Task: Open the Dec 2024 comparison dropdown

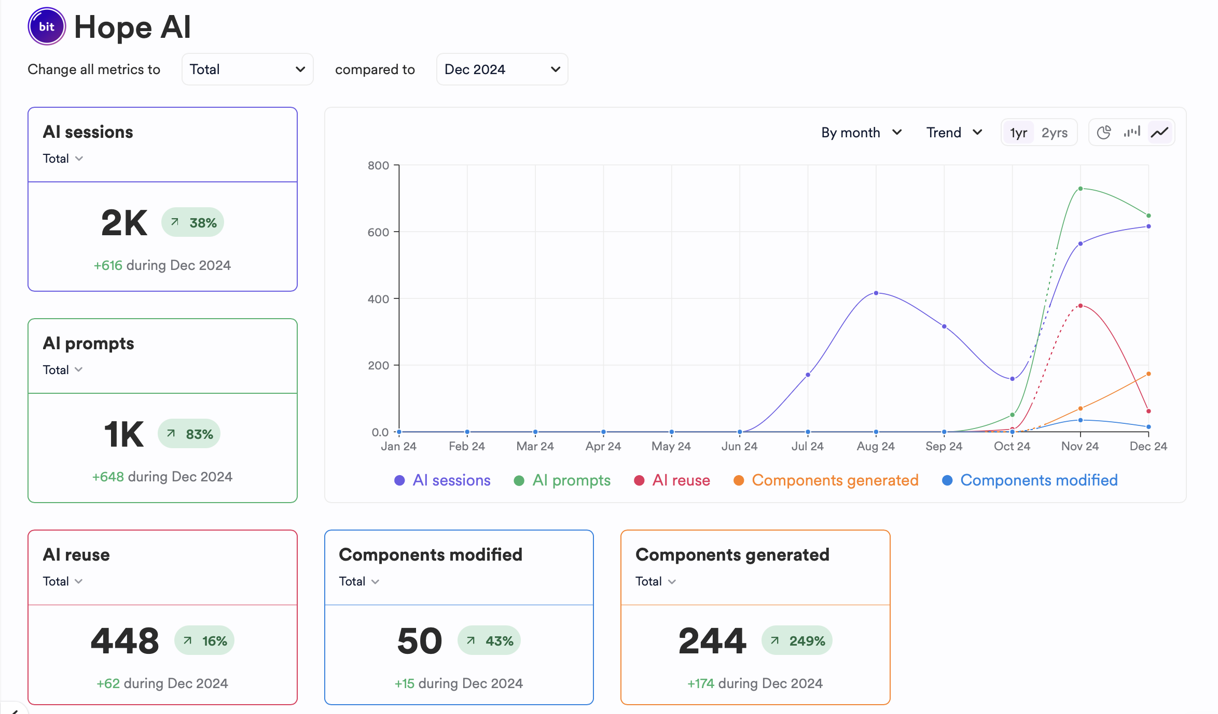Action: tap(502, 69)
